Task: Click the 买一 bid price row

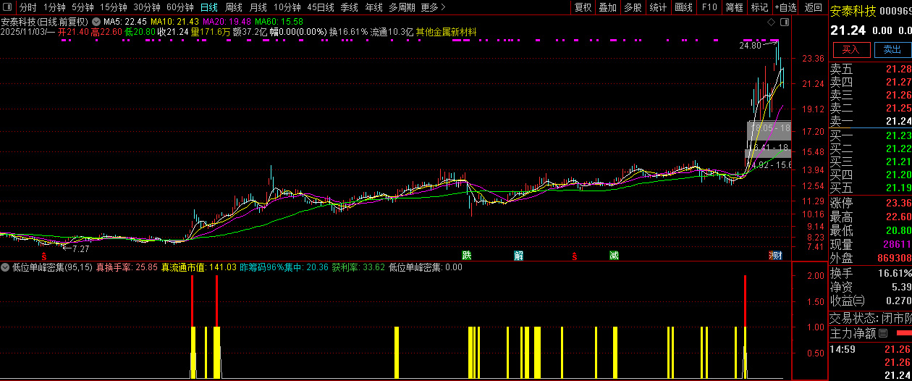Action: [871, 135]
